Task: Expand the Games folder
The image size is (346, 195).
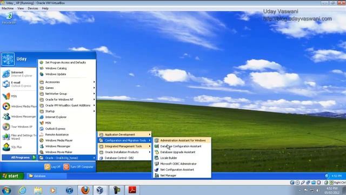Action: coord(67,88)
